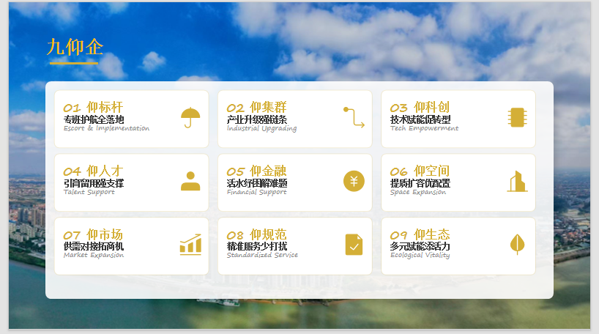Select the 提质扩容优配置 description line
Screen dimensions: 599x334
point(420,183)
